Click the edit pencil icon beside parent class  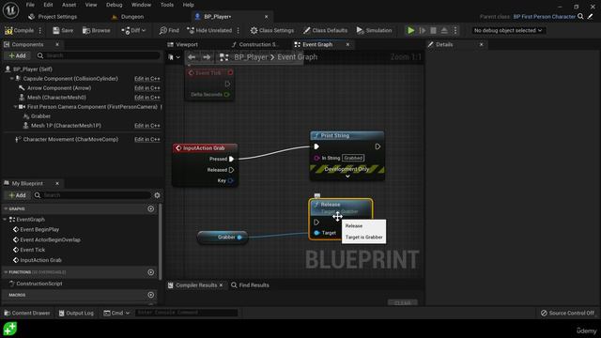coord(591,17)
